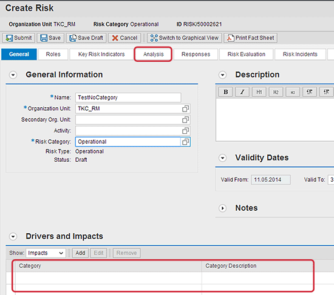This screenshot has width=334, height=295.
Task: Apply H3 heading style in Description
Action: point(293,92)
